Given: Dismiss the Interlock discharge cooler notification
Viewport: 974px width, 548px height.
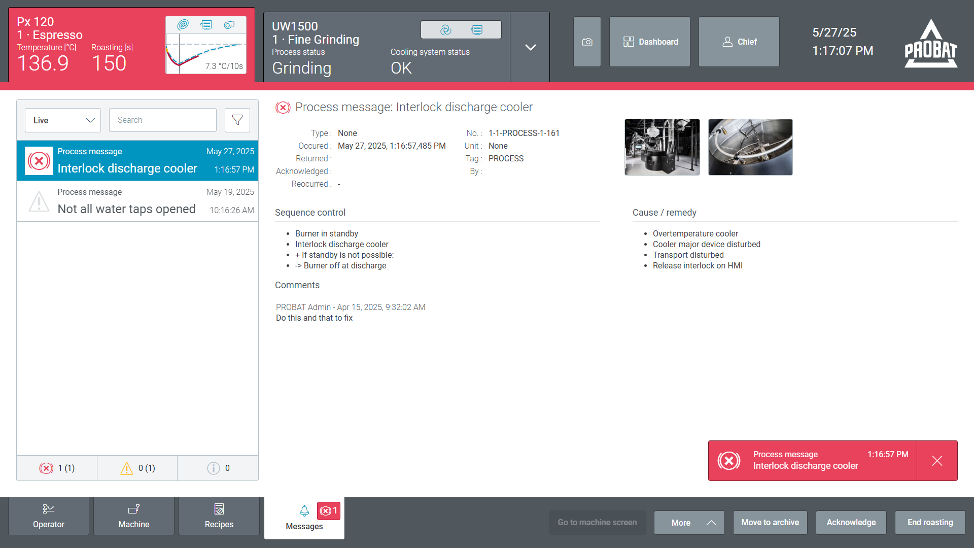Looking at the screenshot, I should pos(936,461).
